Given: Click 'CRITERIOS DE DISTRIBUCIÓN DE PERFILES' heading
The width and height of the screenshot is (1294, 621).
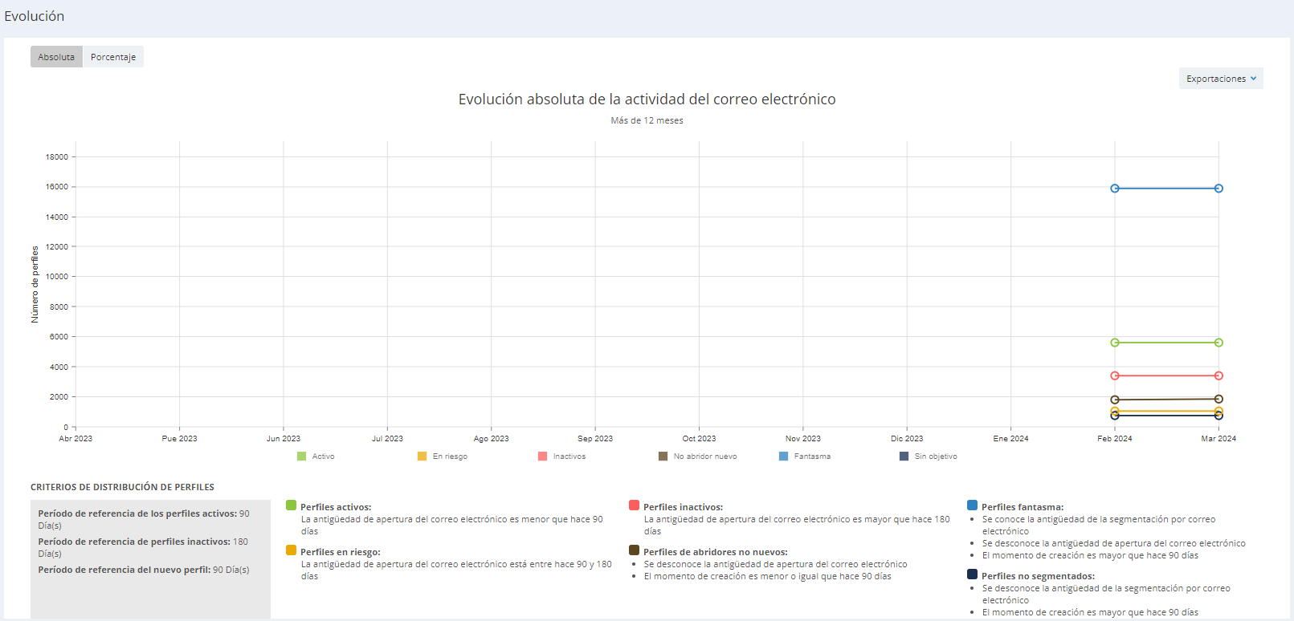Looking at the screenshot, I should coord(122,487).
